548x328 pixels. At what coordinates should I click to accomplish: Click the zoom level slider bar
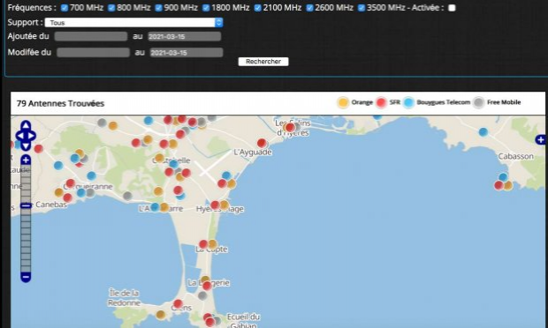[26, 219]
